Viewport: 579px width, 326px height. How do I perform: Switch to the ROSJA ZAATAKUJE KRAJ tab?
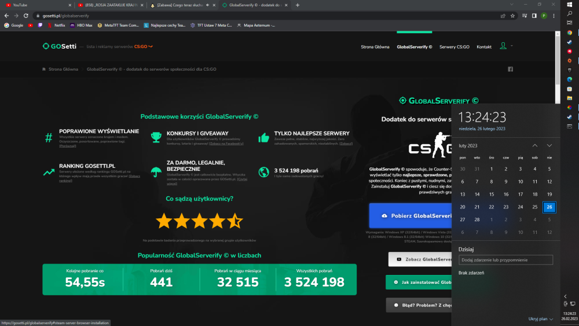tap(111, 5)
